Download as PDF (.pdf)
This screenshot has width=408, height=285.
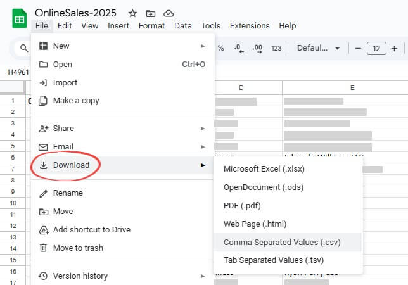288,206
